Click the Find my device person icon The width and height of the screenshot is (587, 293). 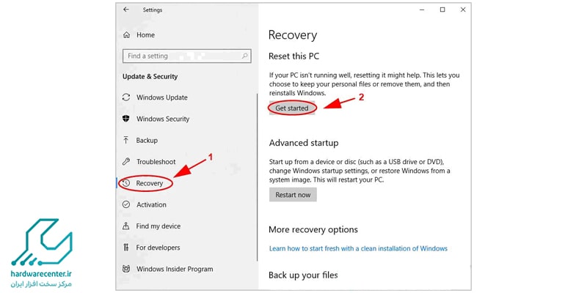[126, 226]
